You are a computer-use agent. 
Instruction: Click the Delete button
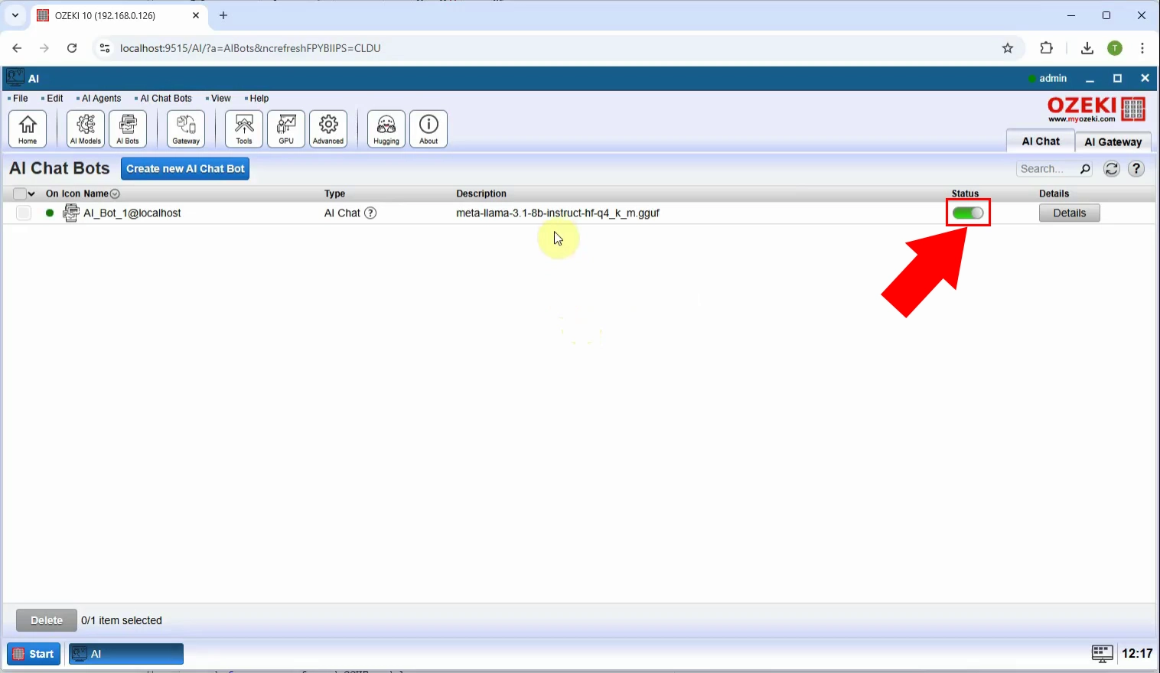47,620
